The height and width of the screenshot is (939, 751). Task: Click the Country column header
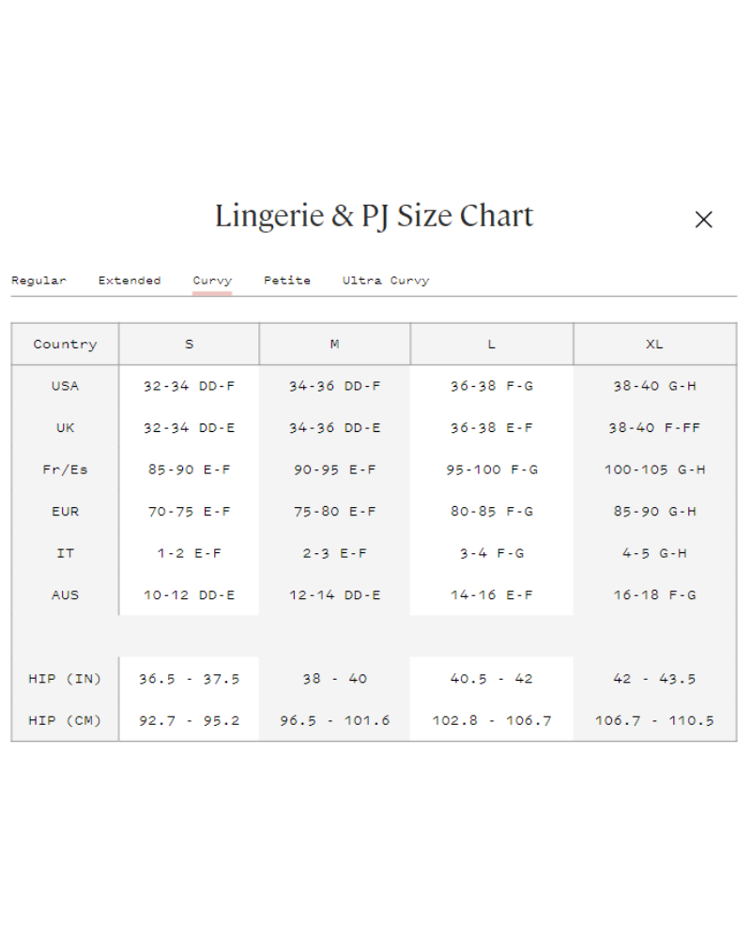[65, 345]
